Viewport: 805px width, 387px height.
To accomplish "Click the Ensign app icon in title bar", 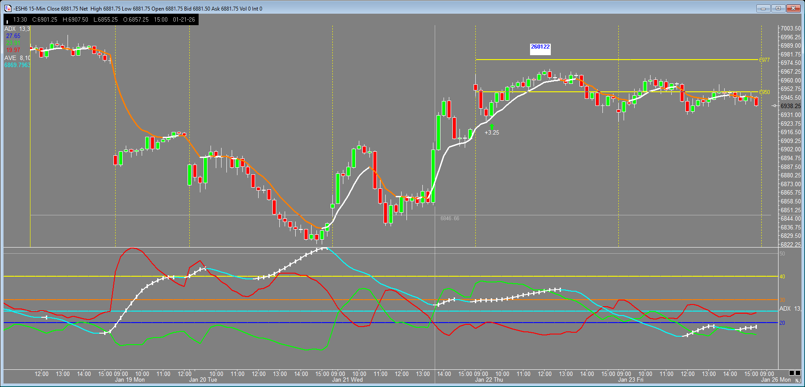I will click(x=8, y=8).
